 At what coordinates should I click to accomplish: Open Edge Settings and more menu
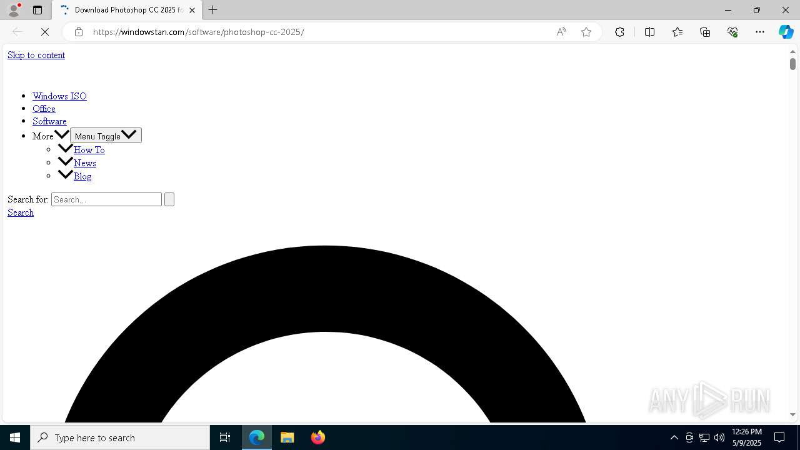(x=760, y=32)
